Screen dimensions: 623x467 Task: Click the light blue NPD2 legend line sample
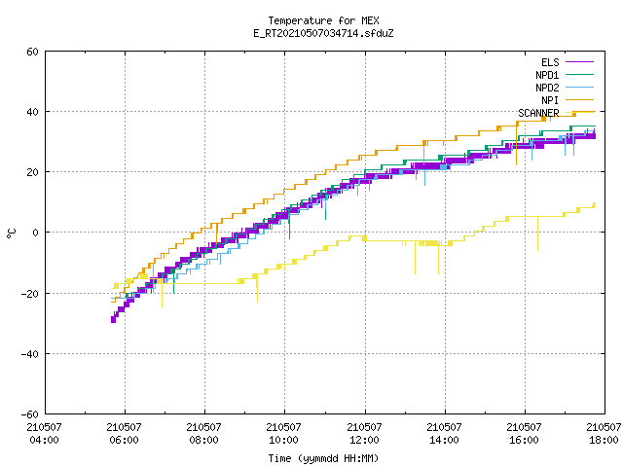click(x=580, y=88)
